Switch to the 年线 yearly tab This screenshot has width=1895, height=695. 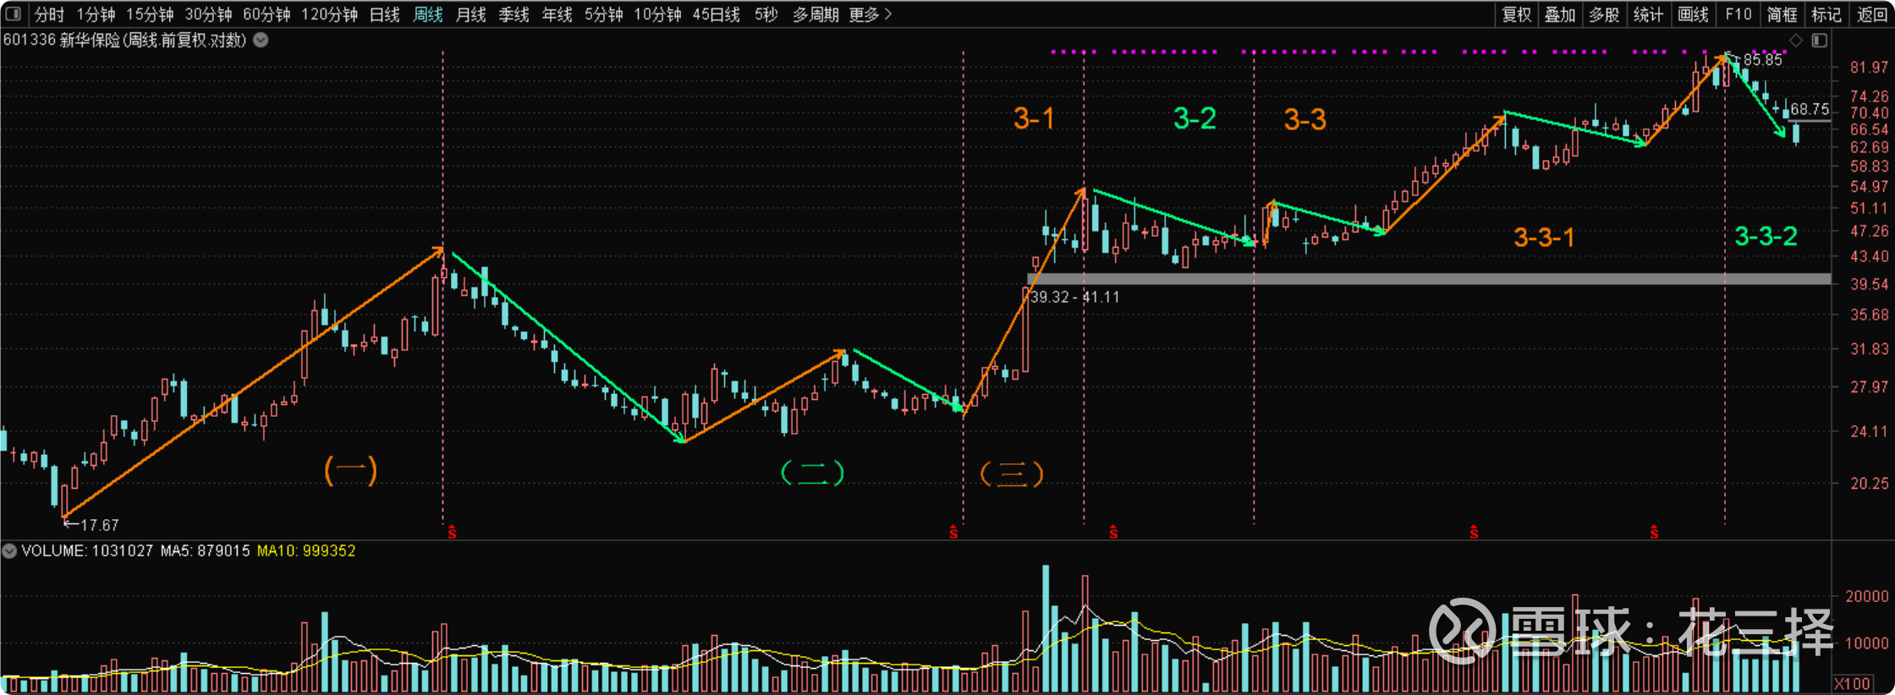point(557,14)
